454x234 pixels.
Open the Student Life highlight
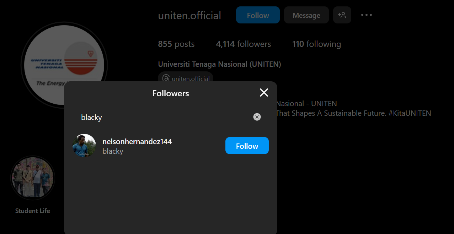[x=33, y=177]
